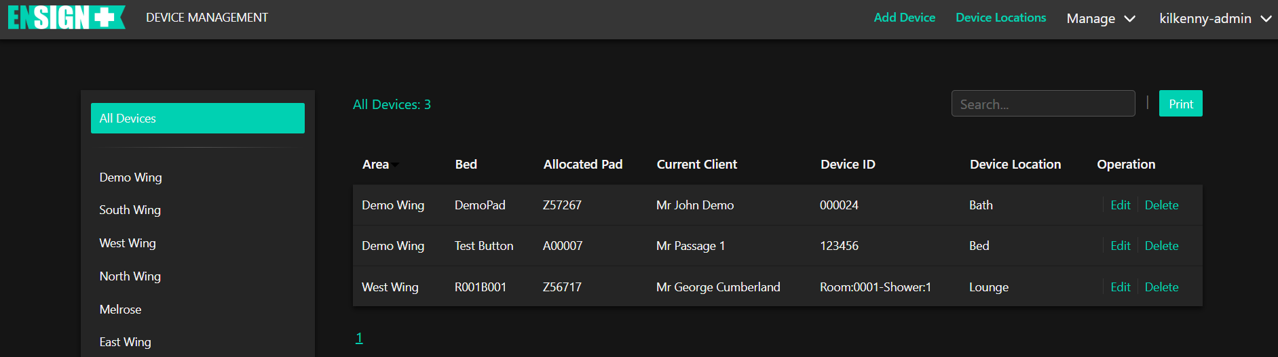Open the Add Device page
This screenshot has height=357, width=1278.
pos(904,18)
